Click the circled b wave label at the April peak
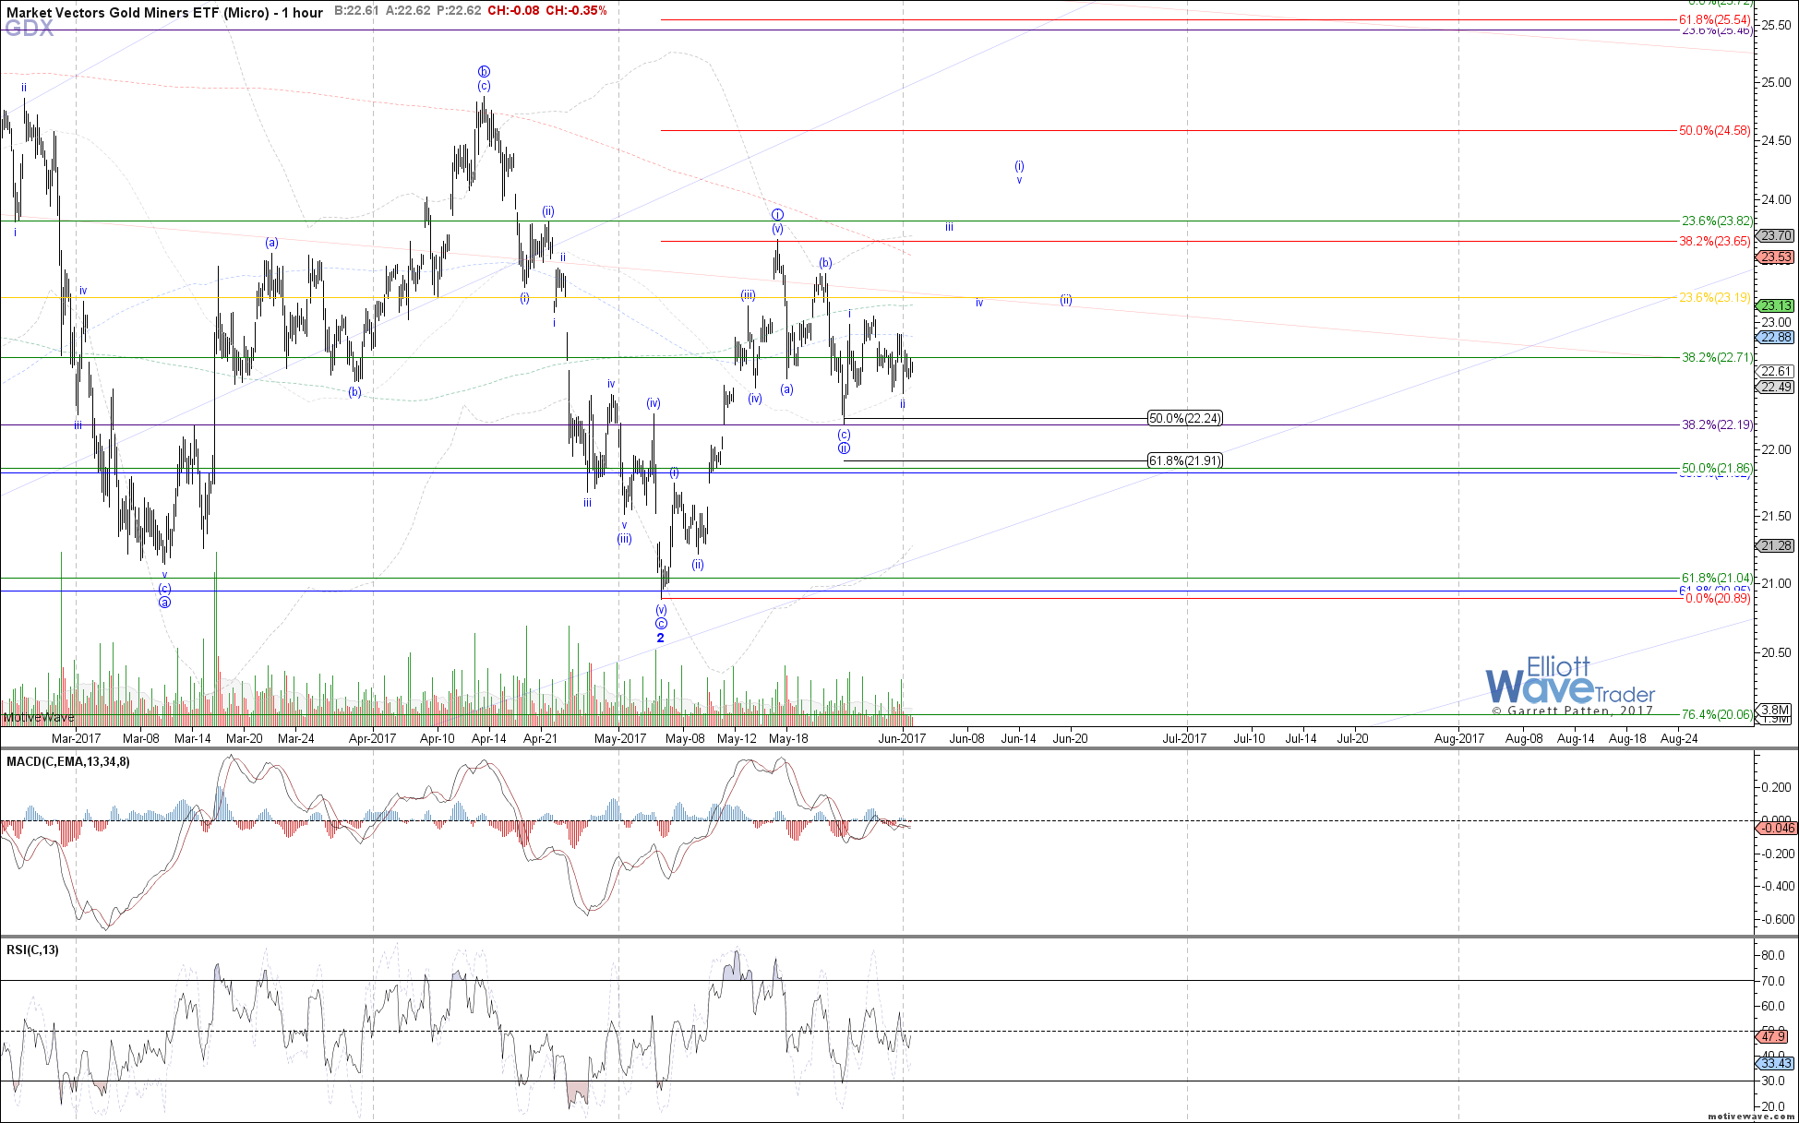This screenshot has height=1123, width=1799. coord(484,71)
